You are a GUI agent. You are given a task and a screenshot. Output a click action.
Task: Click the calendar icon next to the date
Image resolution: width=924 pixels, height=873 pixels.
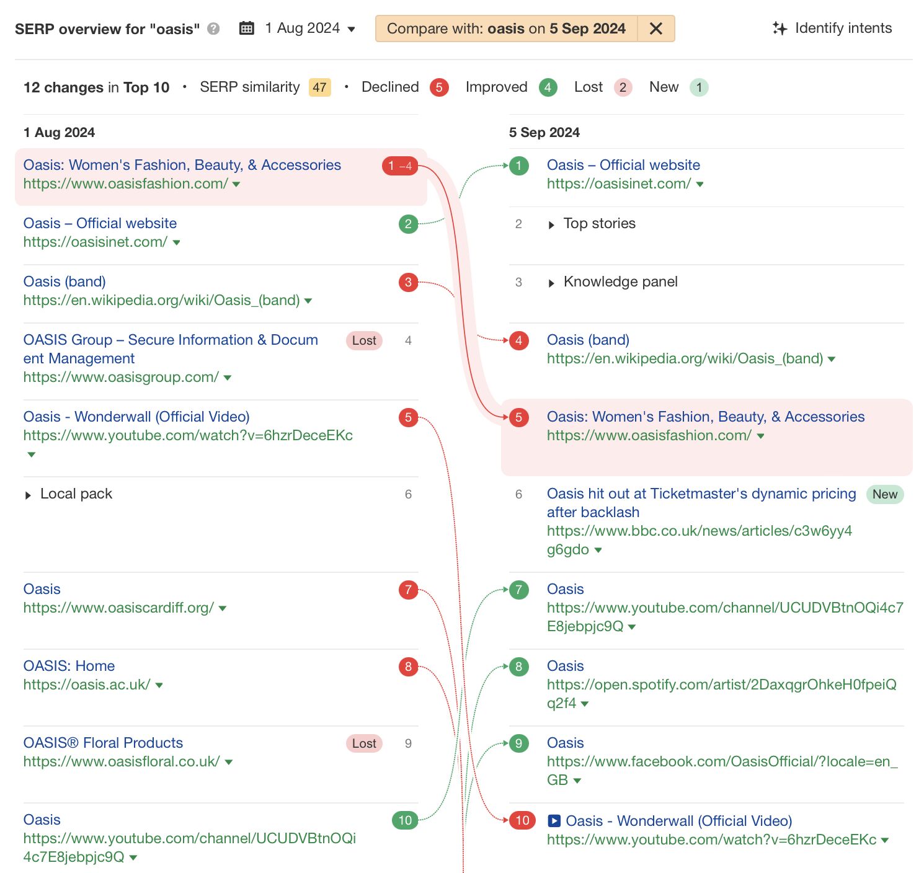click(247, 28)
